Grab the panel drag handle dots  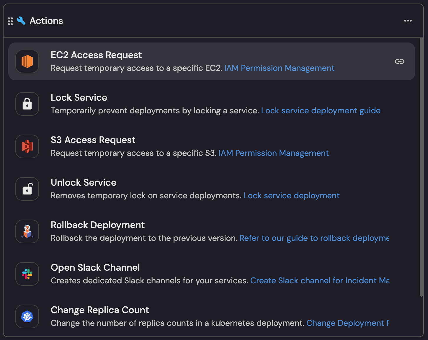(x=10, y=21)
